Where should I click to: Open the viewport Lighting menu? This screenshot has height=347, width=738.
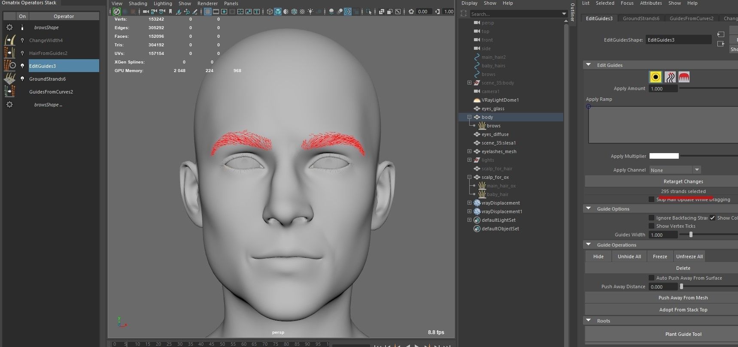pyautogui.click(x=163, y=3)
